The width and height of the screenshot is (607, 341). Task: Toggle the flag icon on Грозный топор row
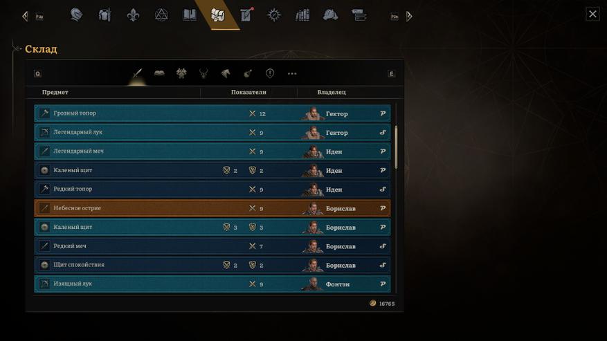(x=383, y=113)
